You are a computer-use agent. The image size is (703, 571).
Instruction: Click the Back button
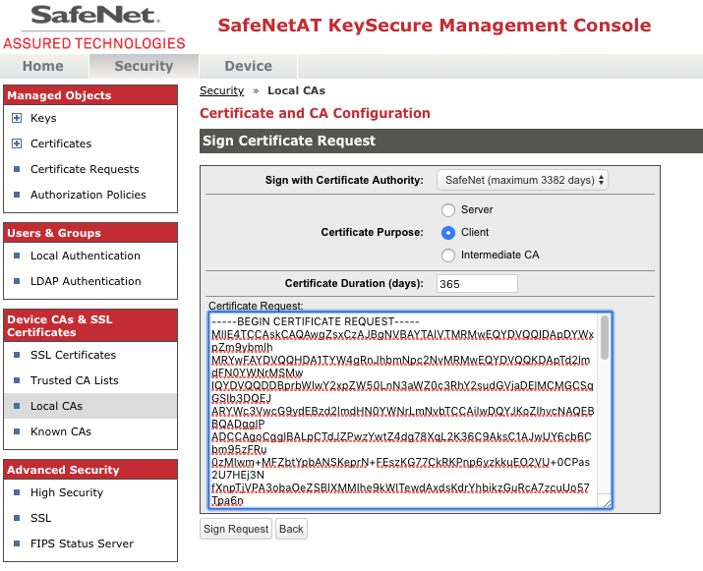[x=291, y=529]
